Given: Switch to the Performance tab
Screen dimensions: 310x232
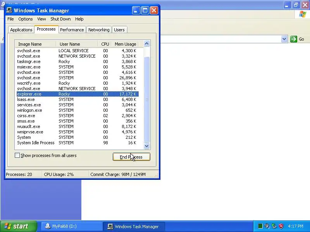Looking at the screenshot, I should (72, 30).
